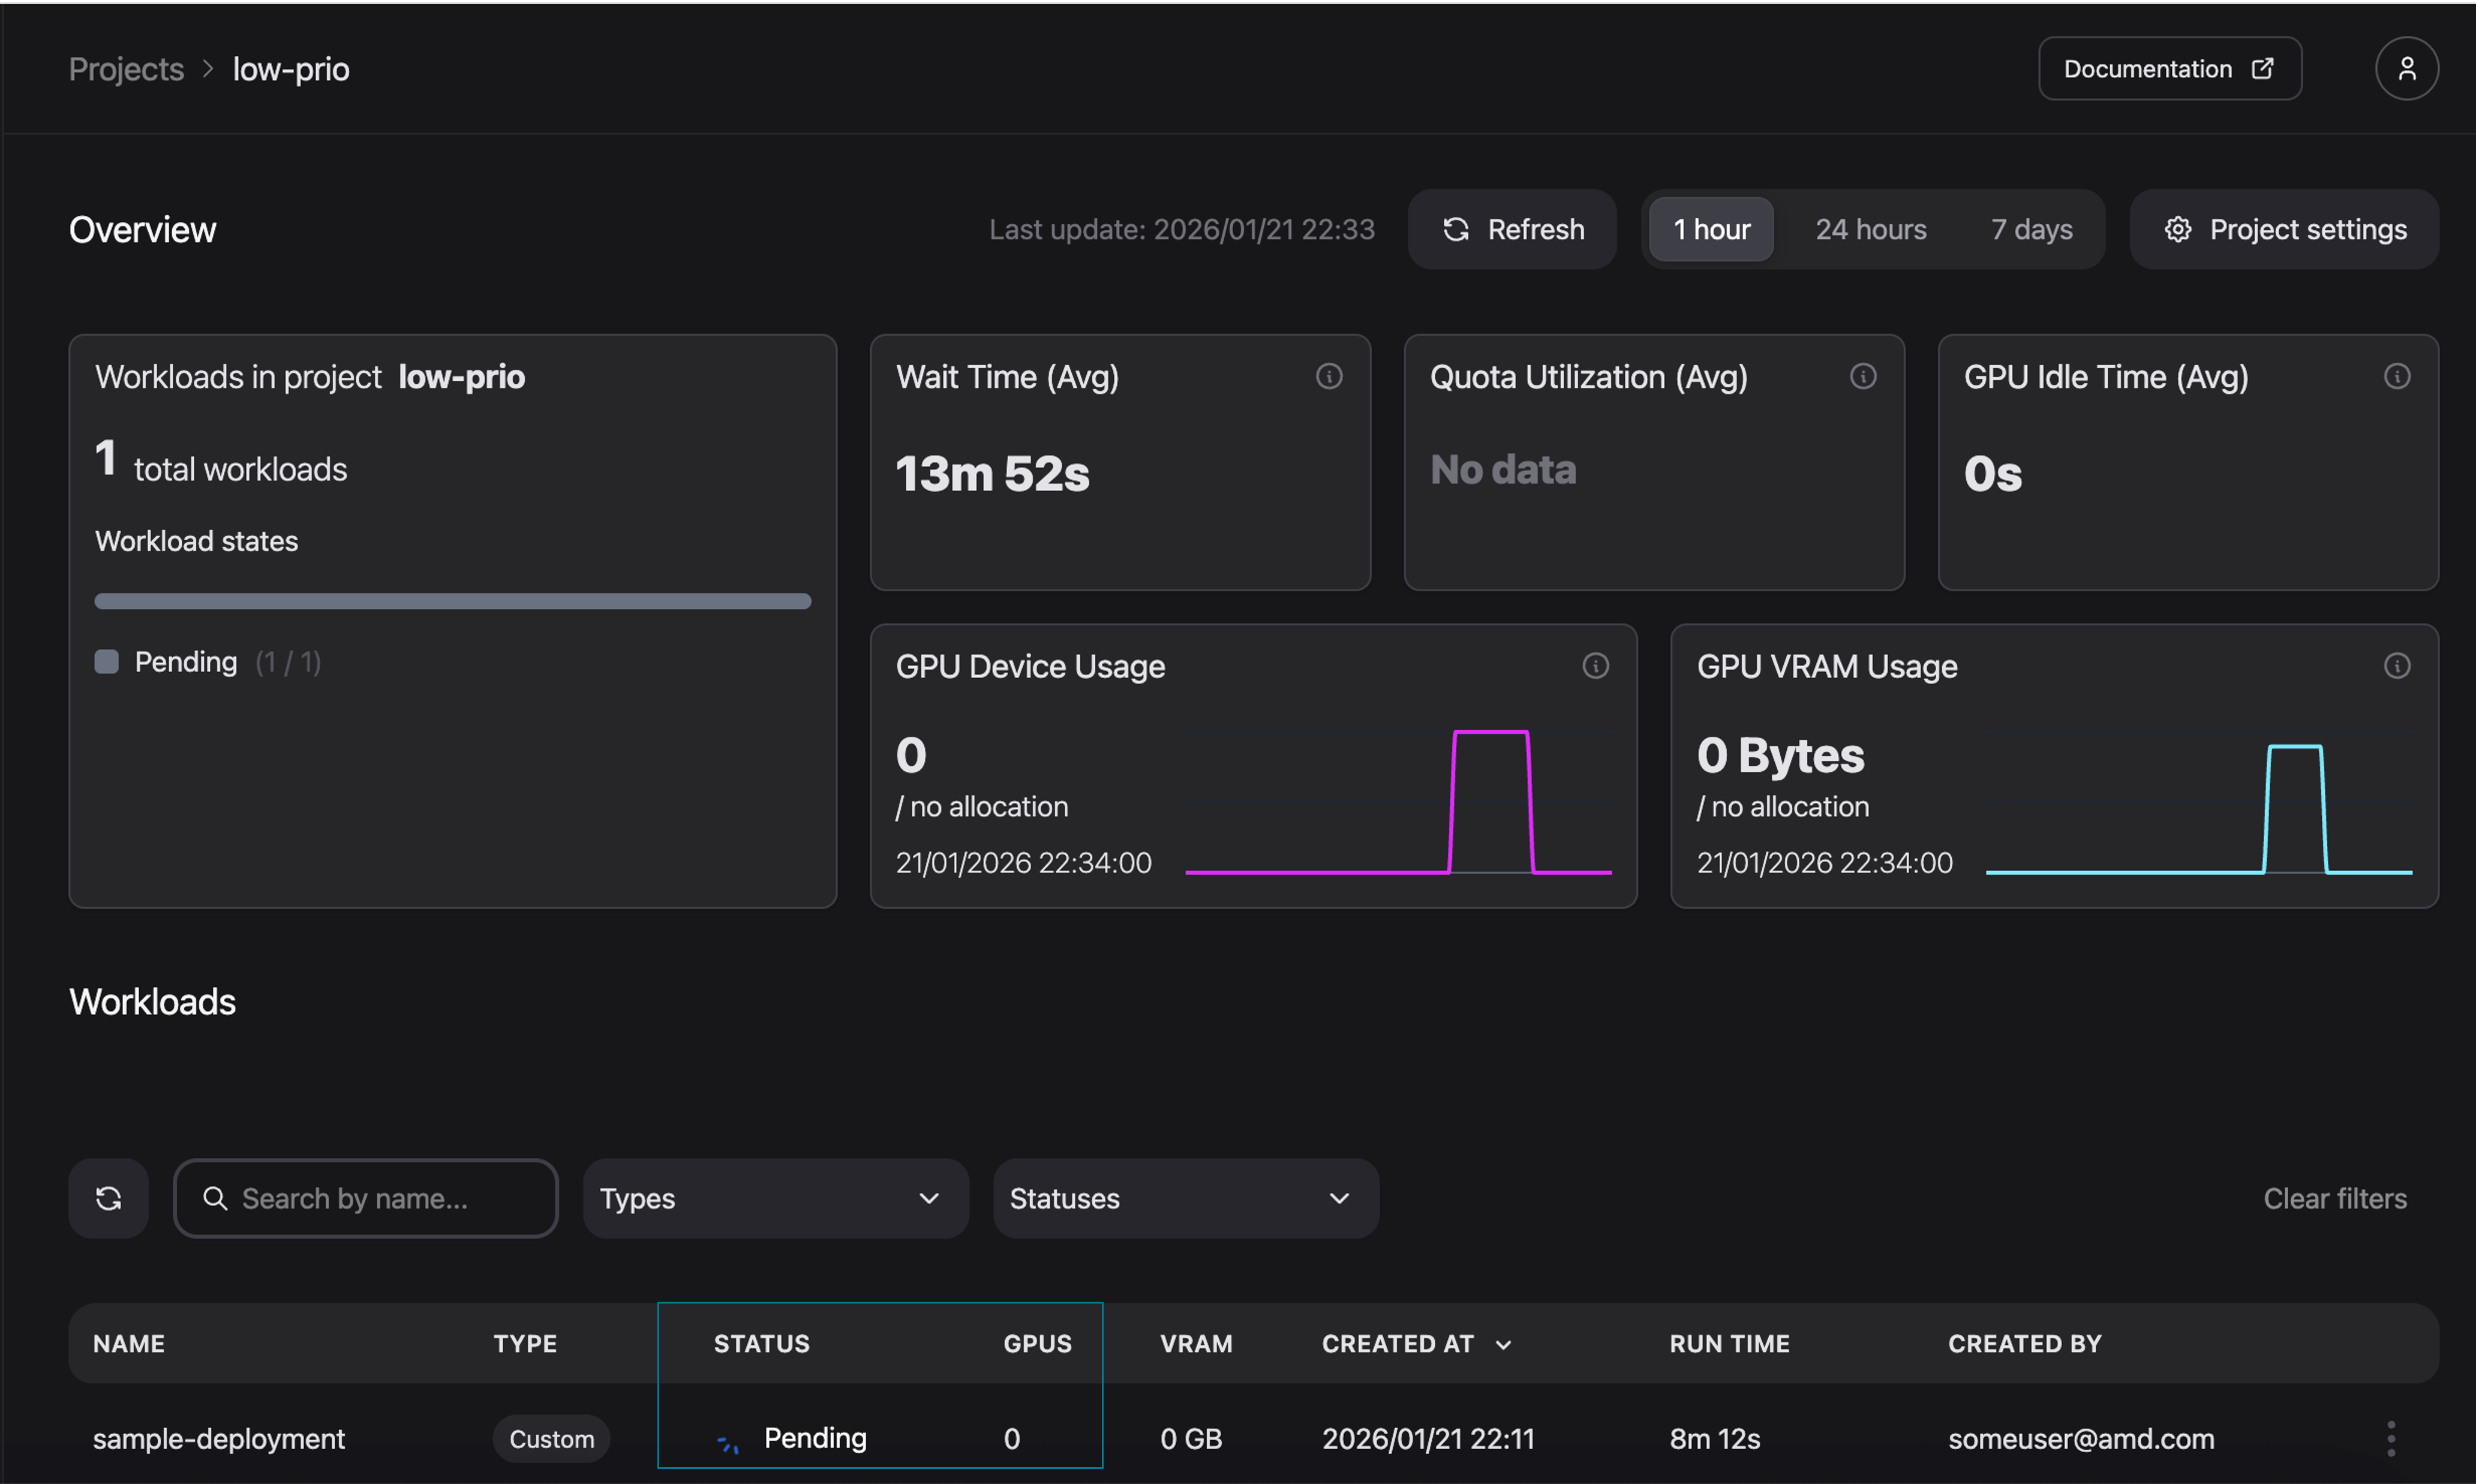Click the user profile avatar icon

[x=2406, y=69]
